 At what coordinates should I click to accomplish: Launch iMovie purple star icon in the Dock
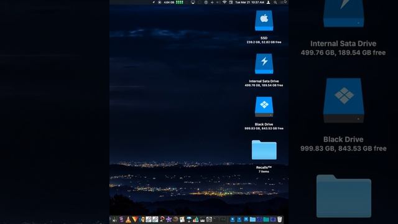point(169,220)
